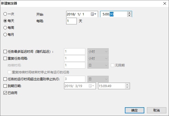Toggle the 到期日期 checkbox
This screenshot has height=116, width=169.
coord(5,86)
